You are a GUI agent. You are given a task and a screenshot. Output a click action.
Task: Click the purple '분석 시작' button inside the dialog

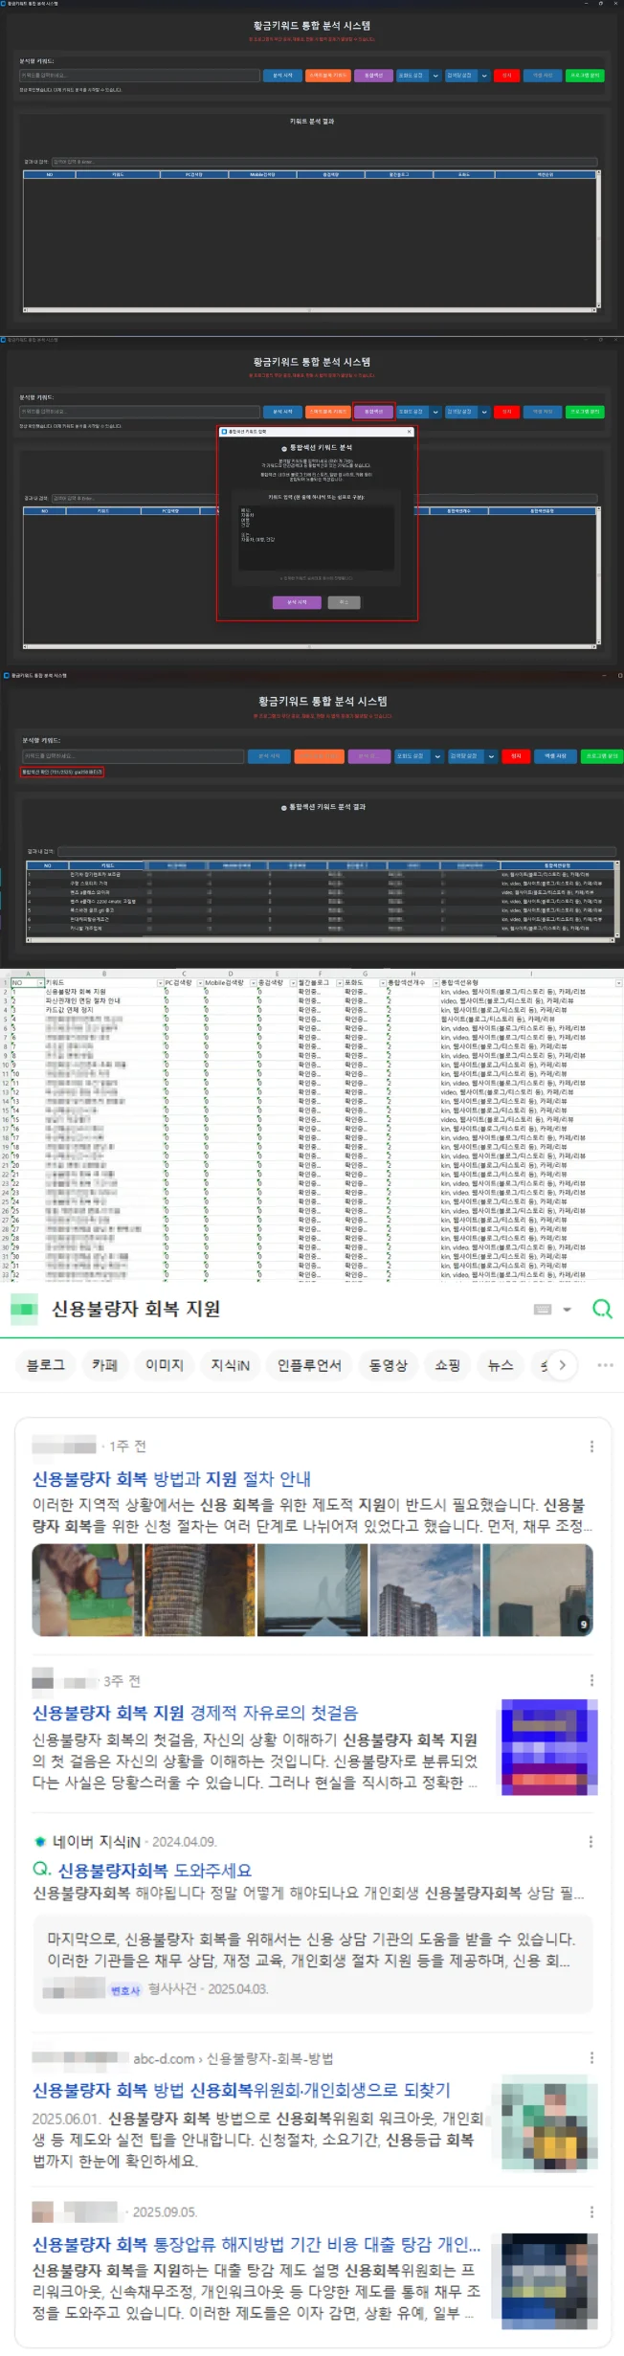[298, 602]
